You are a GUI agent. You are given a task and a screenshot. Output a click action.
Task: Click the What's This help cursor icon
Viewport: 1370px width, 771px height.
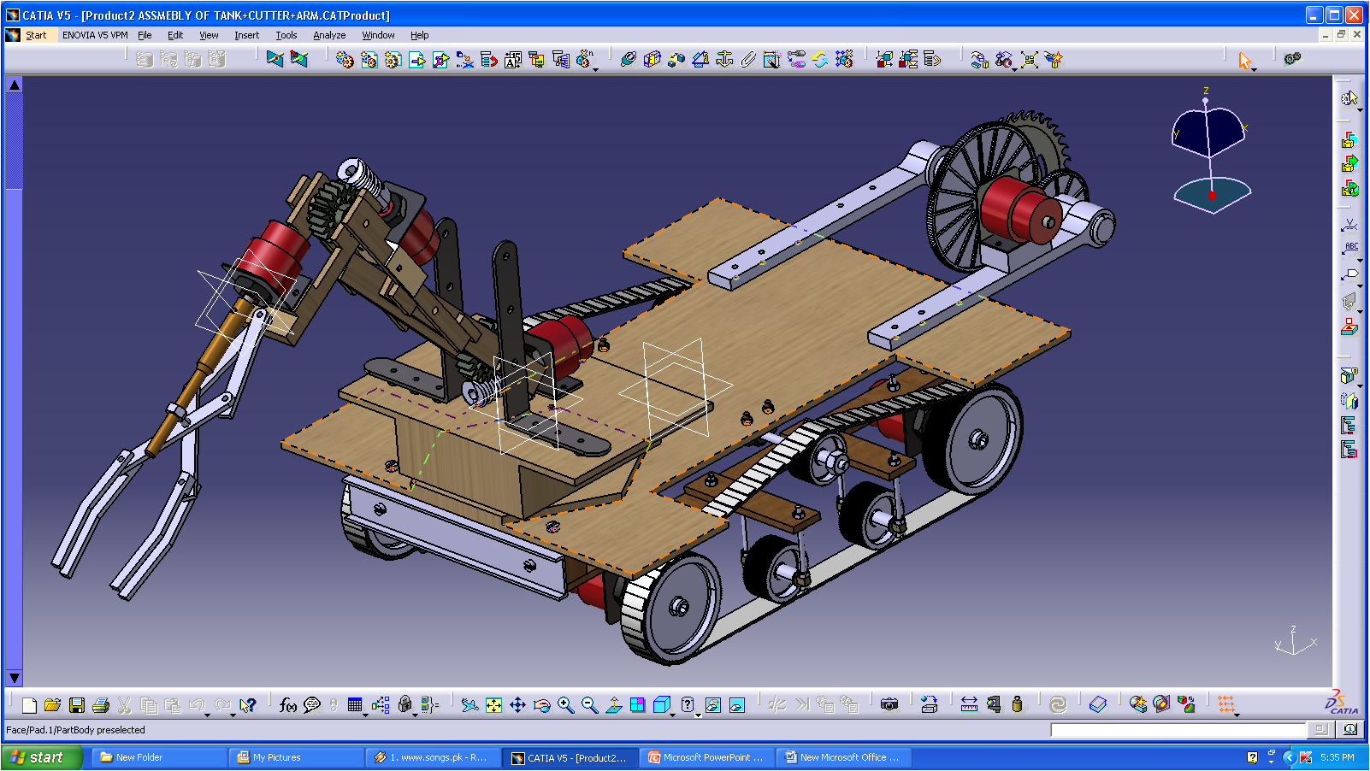click(248, 705)
